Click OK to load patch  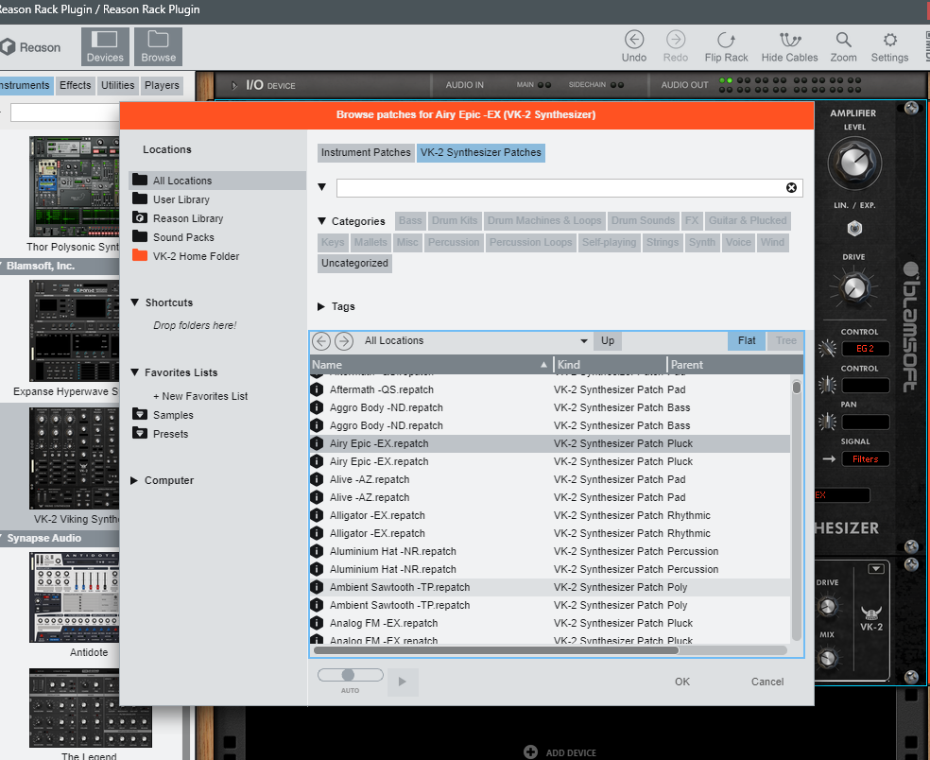pyautogui.click(x=682, y=682)
